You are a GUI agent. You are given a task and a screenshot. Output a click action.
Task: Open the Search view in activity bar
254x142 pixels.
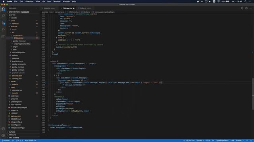coord(3,16)
